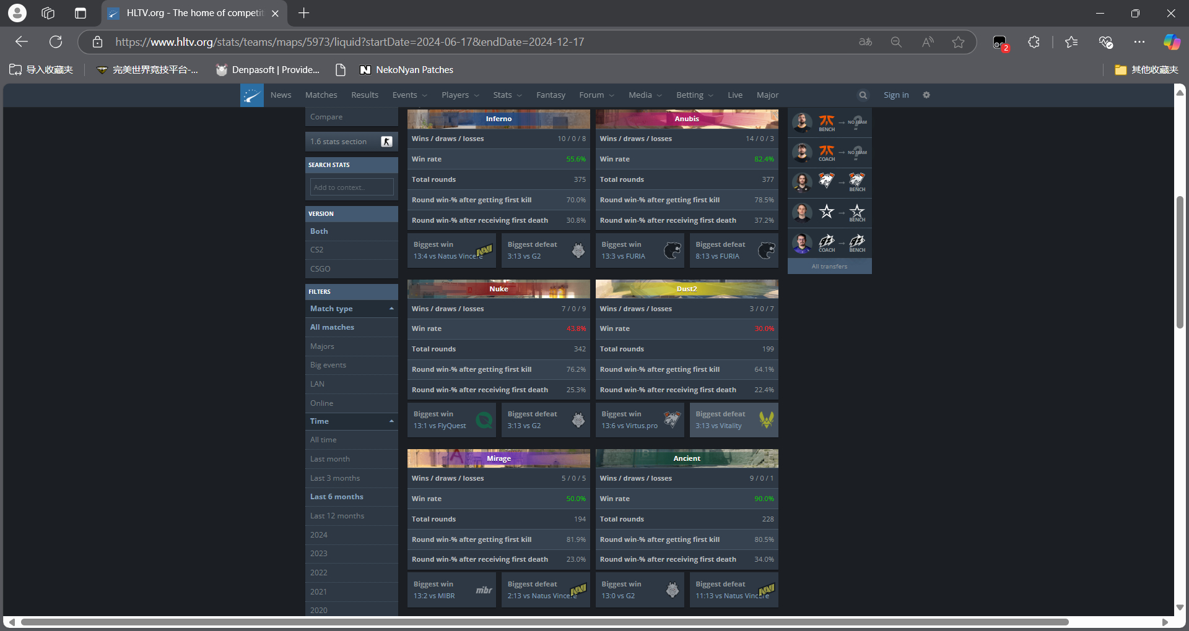Click the NAVI logo in Ancient biggest defeat
1189x631 pixels.
[x=767, y=590]
